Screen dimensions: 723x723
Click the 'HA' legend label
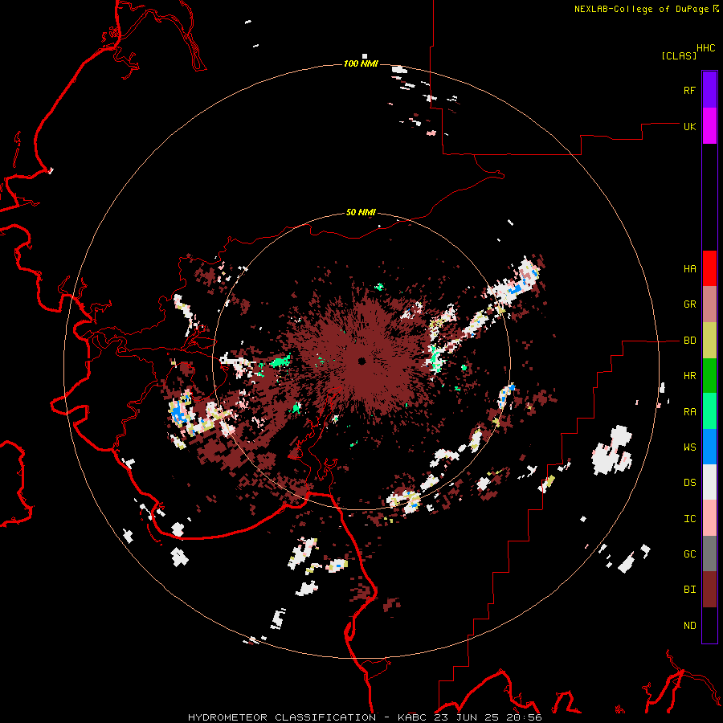pyautogui.click(x=689, y=268)
